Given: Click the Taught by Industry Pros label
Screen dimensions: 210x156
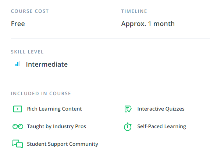Looking at the screenshot, I should 57,126.
